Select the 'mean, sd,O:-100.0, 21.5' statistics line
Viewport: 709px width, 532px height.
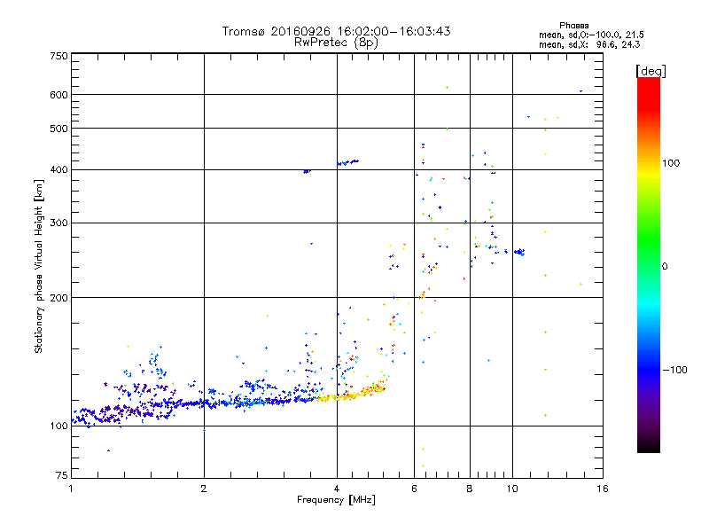click(591, 35)
